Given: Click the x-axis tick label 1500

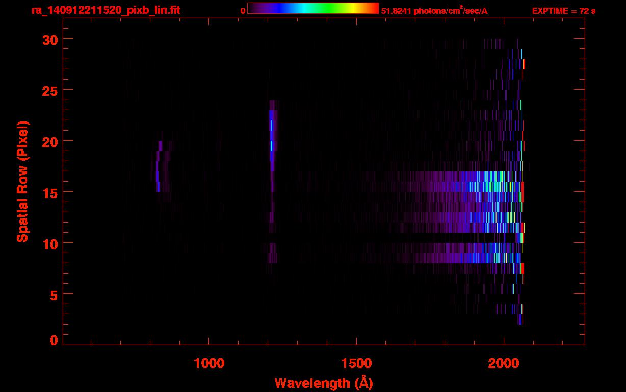Looking at the screenshot, I should click(356, 363).
